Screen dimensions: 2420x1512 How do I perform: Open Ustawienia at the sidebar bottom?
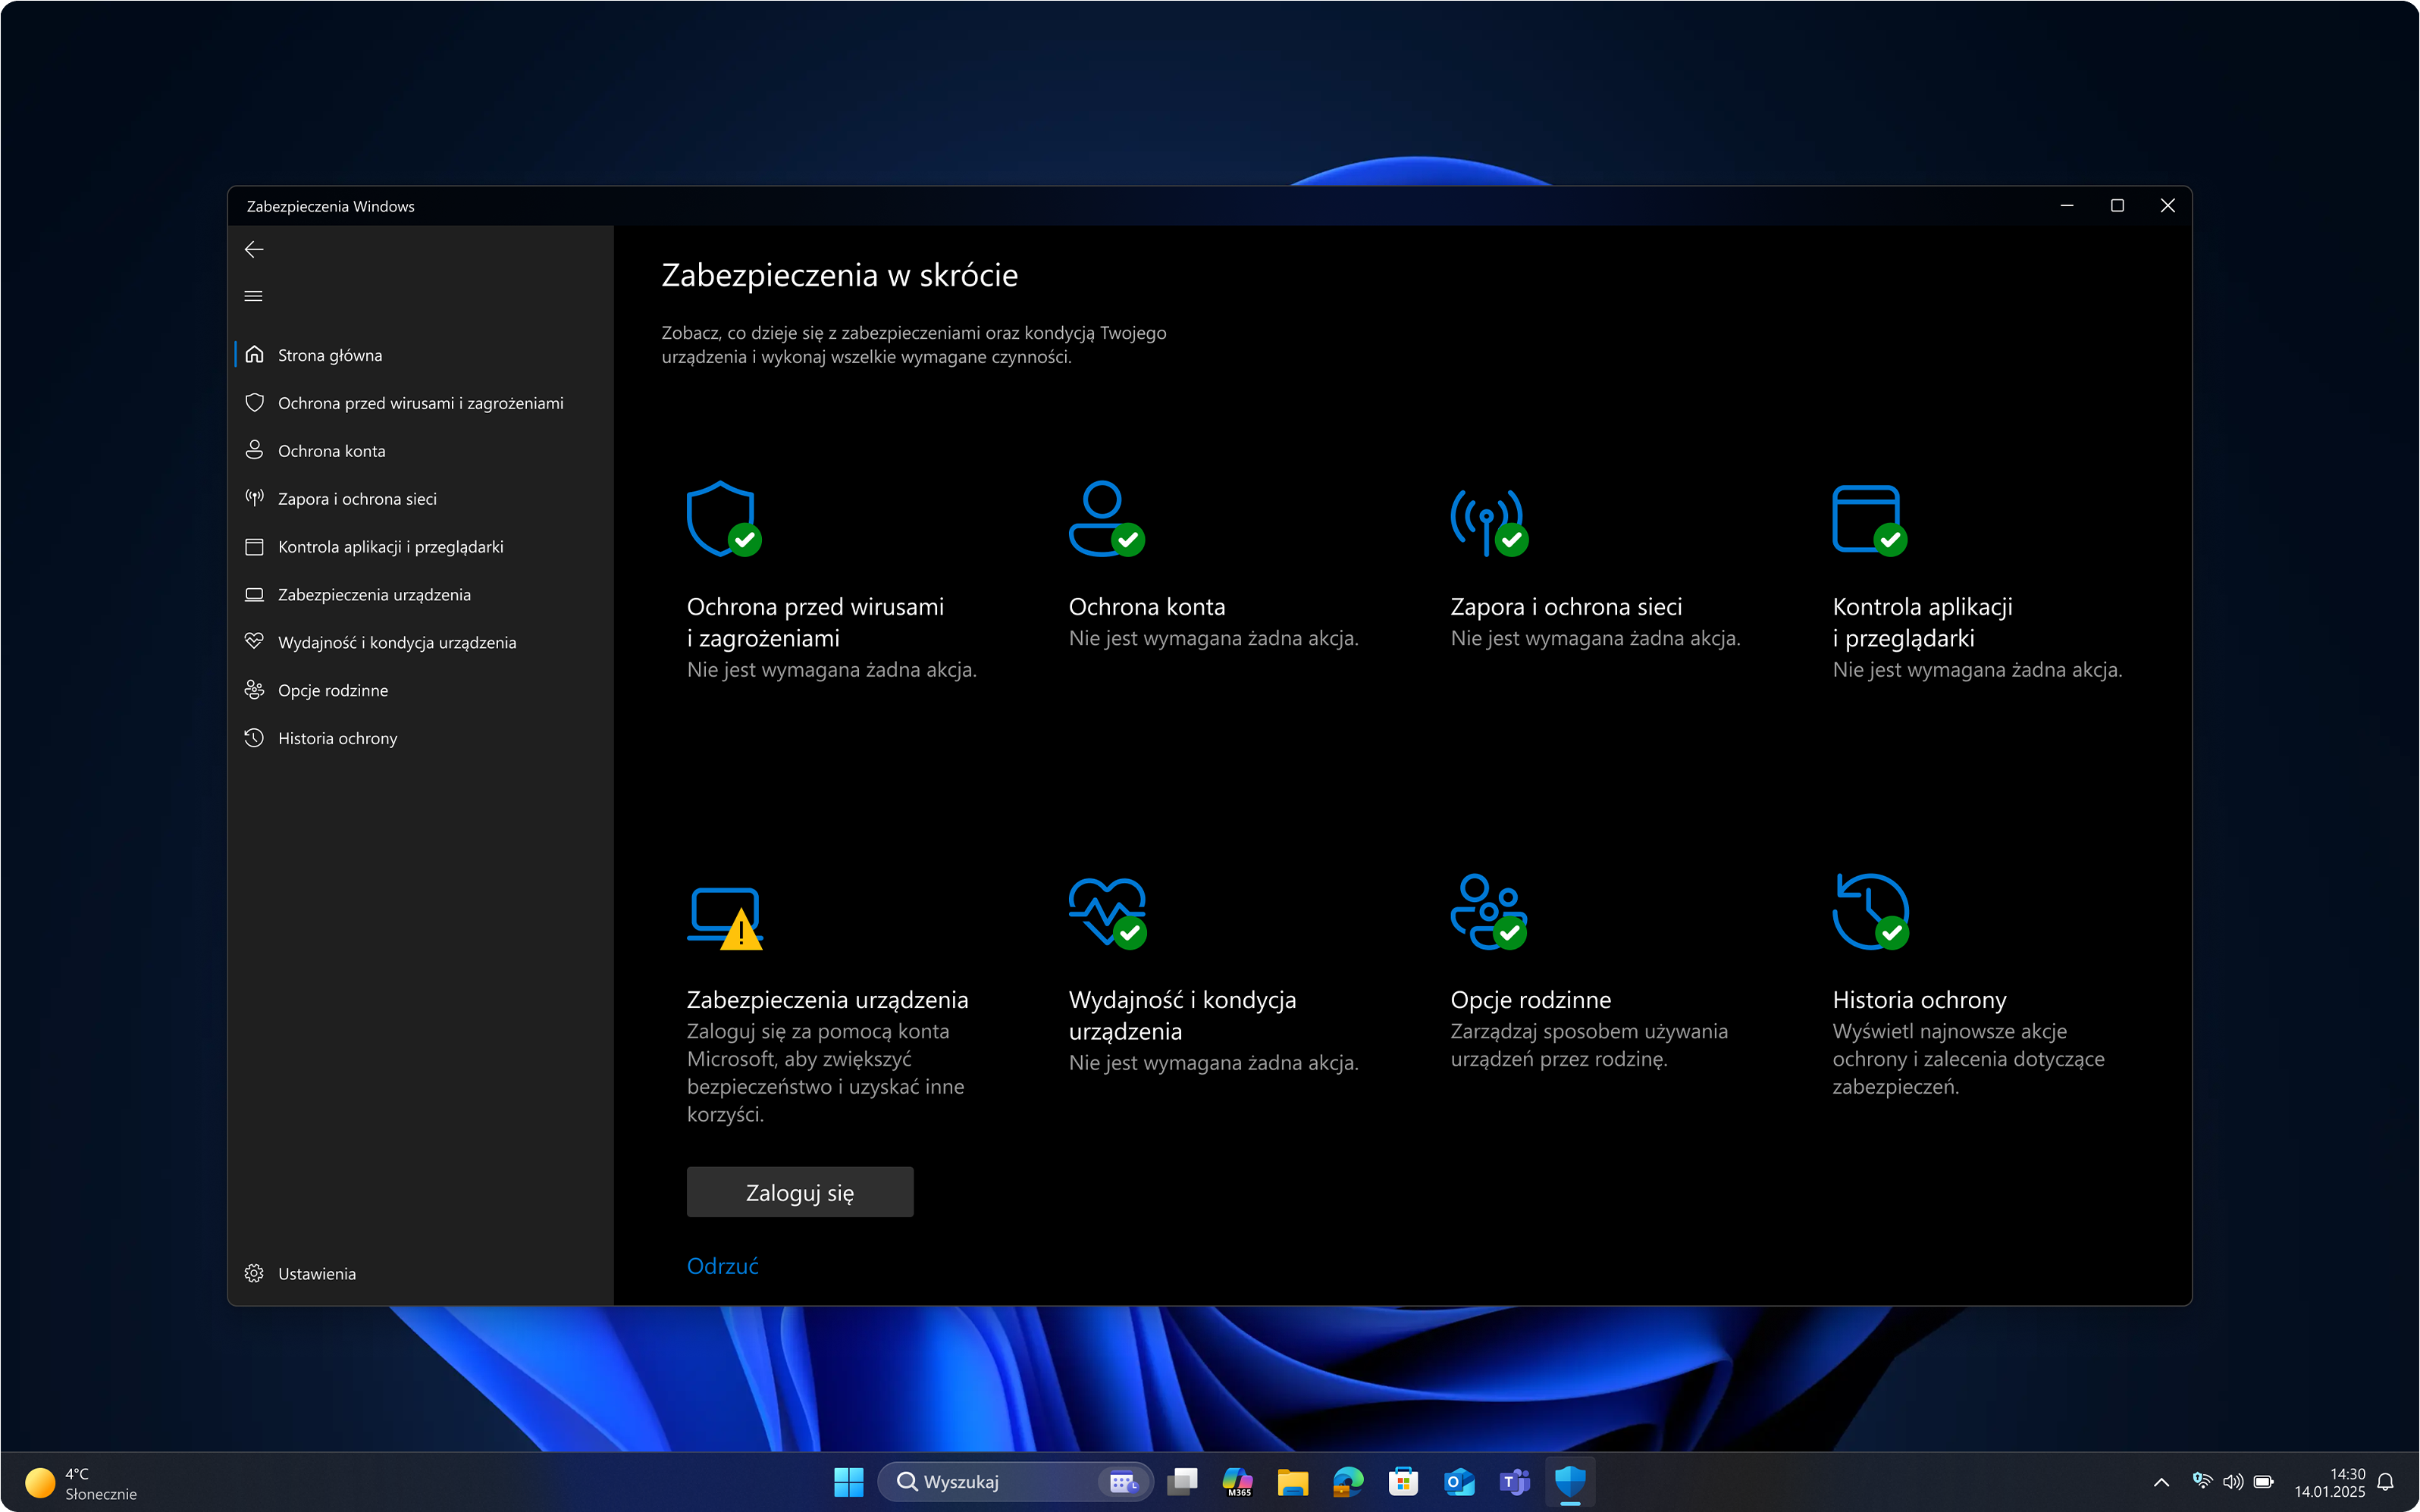(317, 1273)
